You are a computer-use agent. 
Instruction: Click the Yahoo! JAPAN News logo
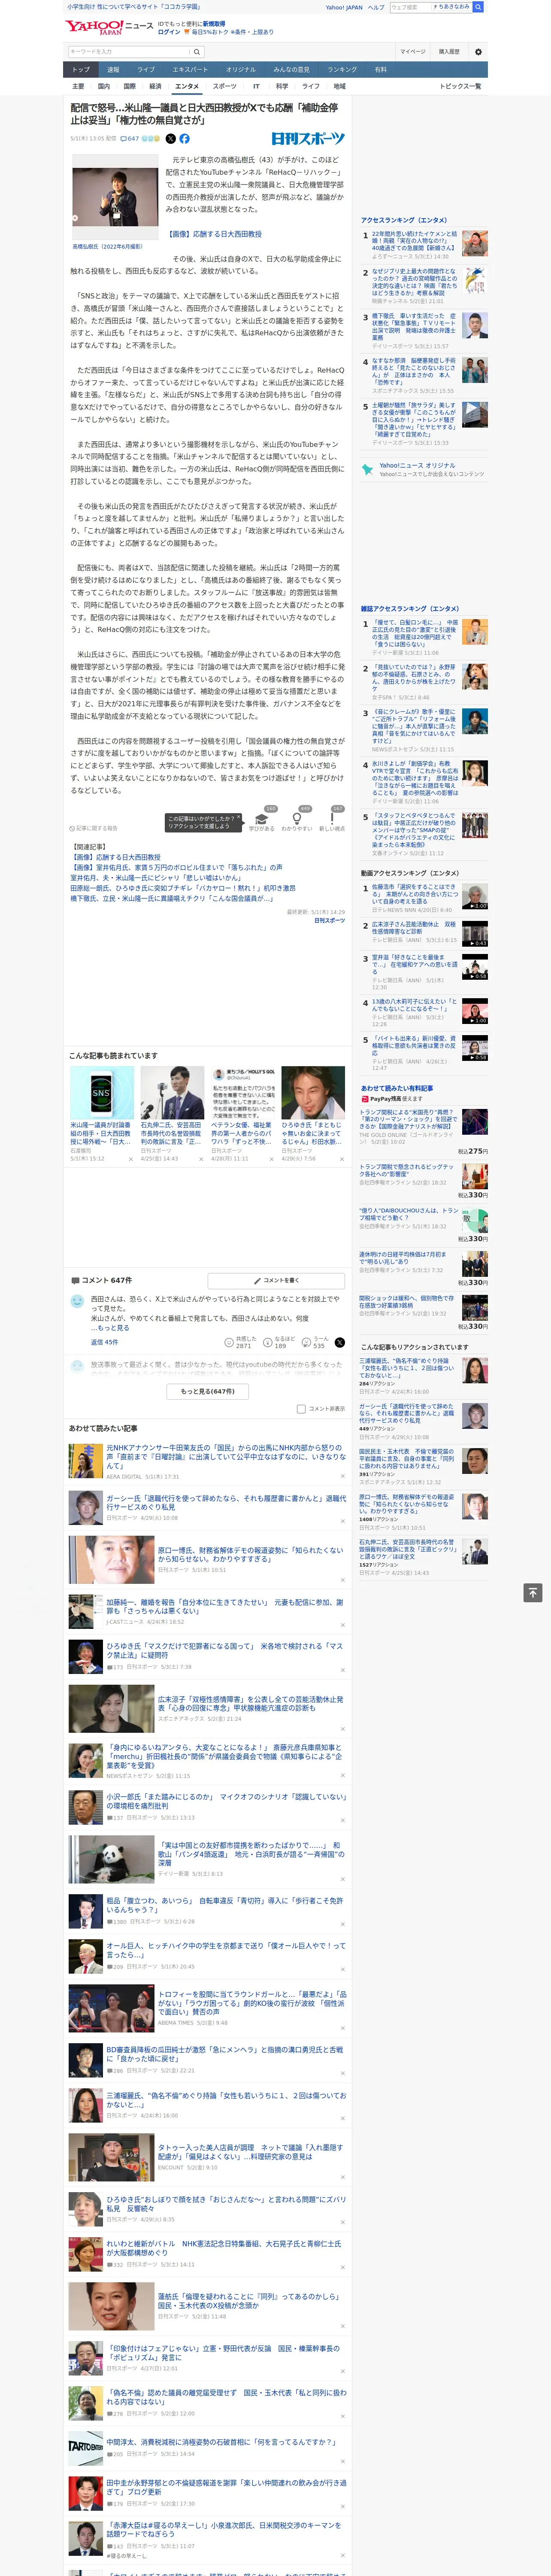[x=109, y=27]
